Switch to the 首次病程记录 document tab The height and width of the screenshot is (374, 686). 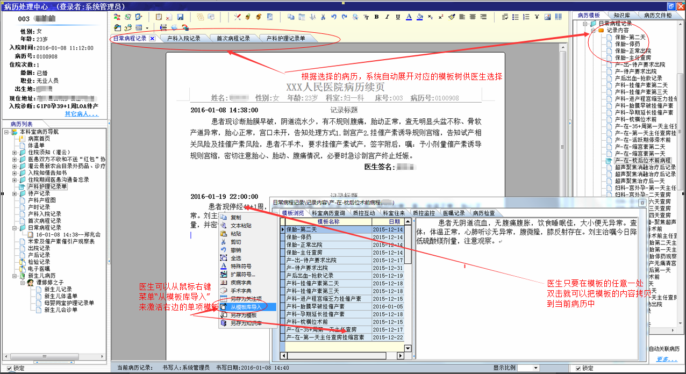pos(233,39)
